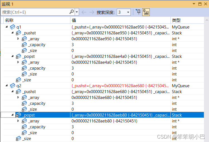Click selected q2 _popst field icon
The height and width of the screenshot is (142, 209).
[x=18, y=115]
